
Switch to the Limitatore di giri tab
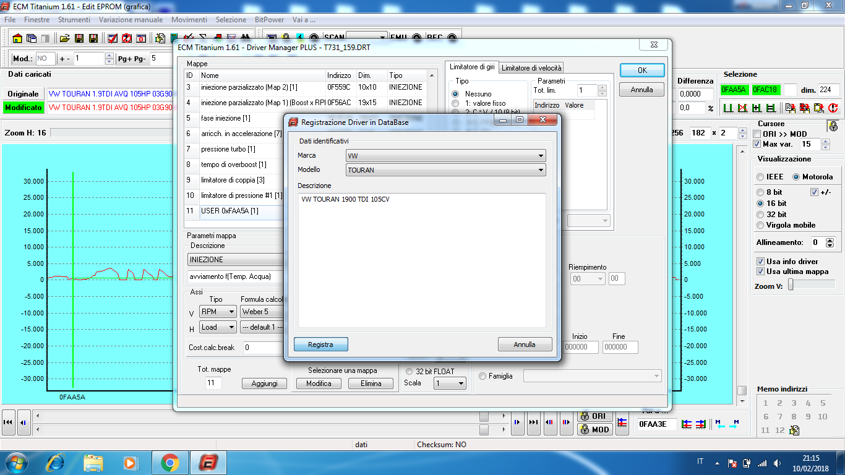(472, 67)
